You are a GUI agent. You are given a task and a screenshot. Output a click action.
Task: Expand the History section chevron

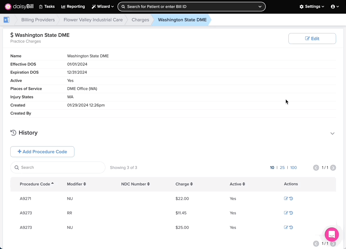click(x=332, y=133)
